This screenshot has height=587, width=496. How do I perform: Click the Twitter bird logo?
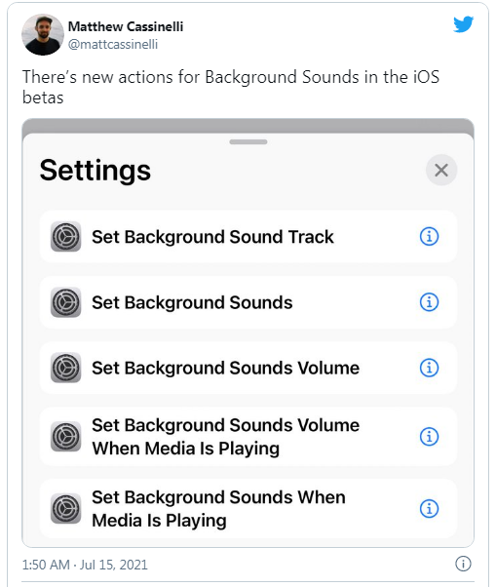pos(464,24)
